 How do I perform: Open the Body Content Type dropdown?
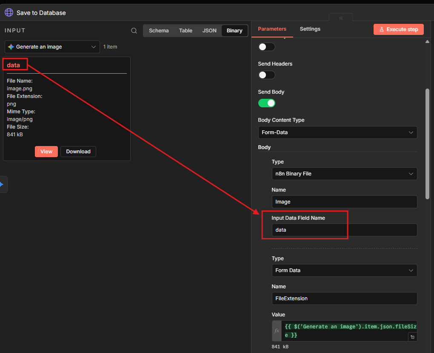point(337,132)
